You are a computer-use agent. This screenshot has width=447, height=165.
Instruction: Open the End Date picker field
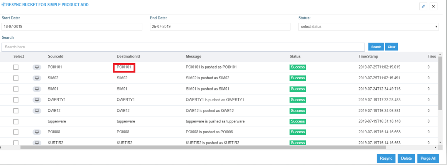pos(219,27)
